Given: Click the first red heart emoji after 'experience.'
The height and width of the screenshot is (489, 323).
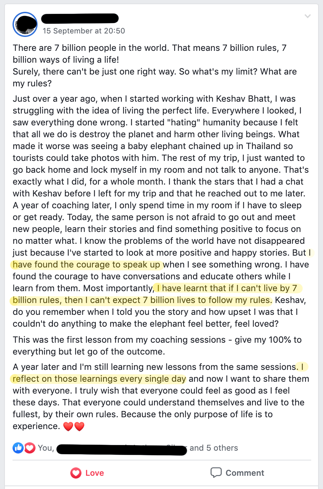Looking at the screenshot, I should pos(68,426).
